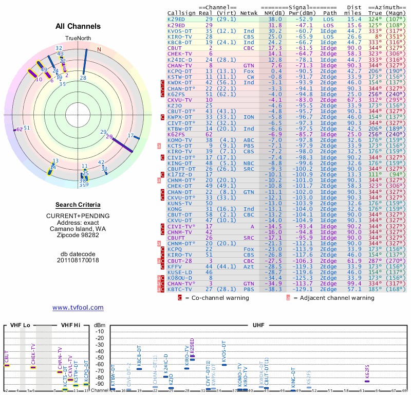The height and width of the screenshot is (395, 411).
Task: Open the www.tvfool.com link
Action: click(x=78, y=308)
